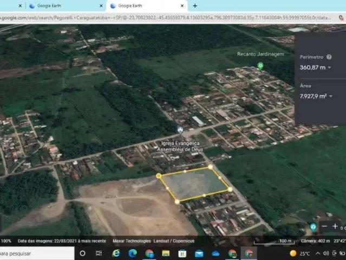The height and width of the screenshot is (260, 346).
Task: Show hidden system tray icons
Action: (317, 253)
